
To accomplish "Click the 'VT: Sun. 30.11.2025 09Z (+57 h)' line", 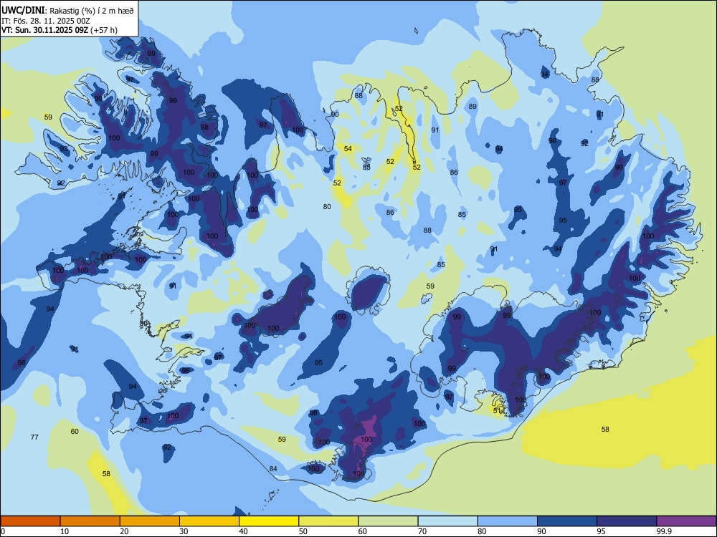I will pos(60,30).
